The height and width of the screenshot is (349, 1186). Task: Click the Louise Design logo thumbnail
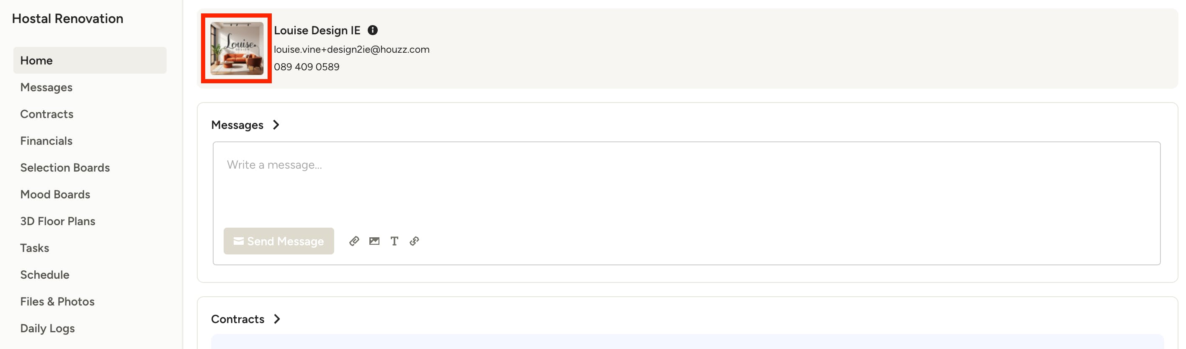[x=237, y=48]
